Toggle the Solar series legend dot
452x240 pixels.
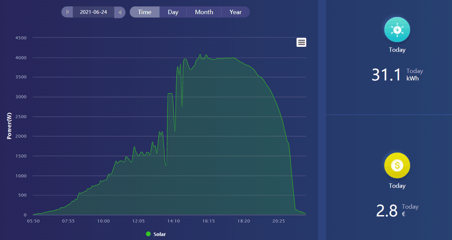pyautogui.click(x=148, y=234)
